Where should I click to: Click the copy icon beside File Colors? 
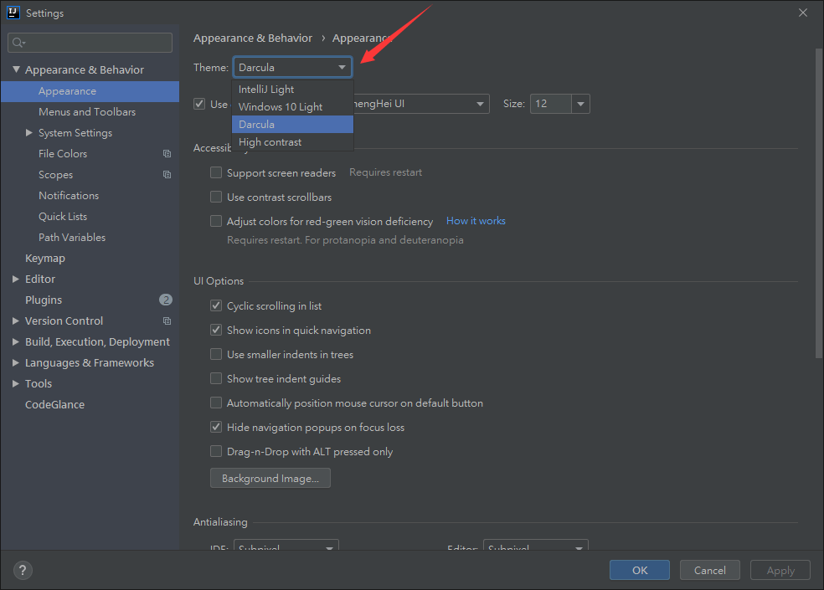pos(167,154)
